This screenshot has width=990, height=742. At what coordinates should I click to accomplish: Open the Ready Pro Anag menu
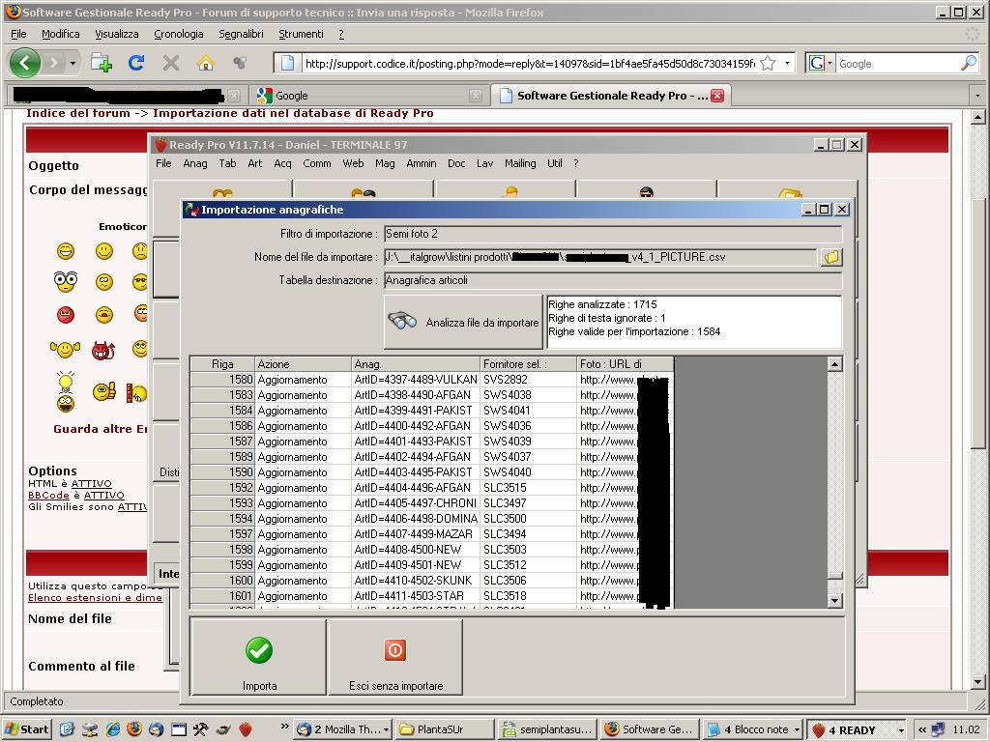[x=195, y=163]
